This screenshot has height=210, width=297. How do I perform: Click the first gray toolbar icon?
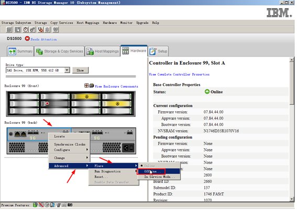[x=9, y=30]
